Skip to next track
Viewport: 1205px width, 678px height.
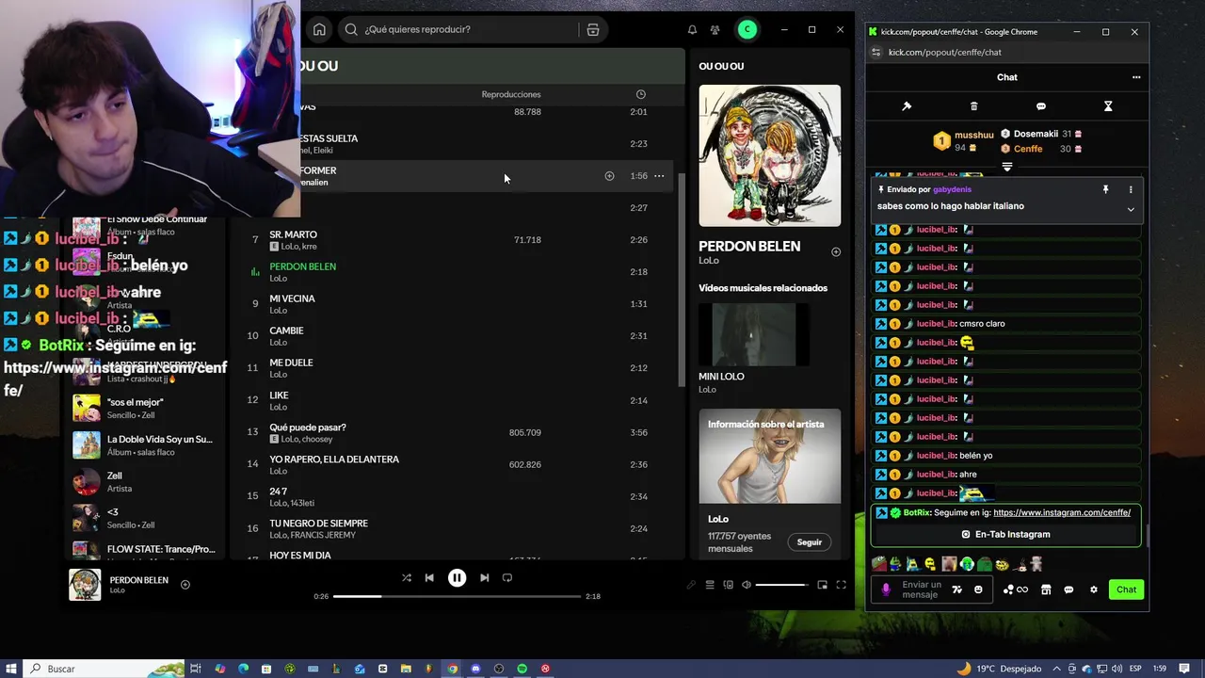(484, 577)
